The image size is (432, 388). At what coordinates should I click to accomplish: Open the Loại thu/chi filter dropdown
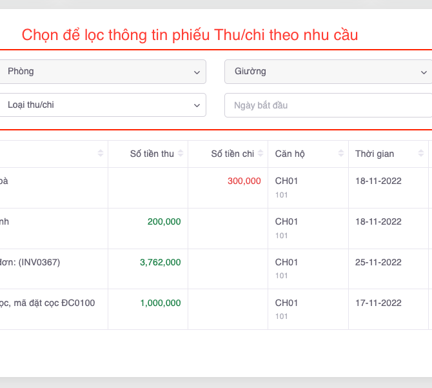point(103,105)
